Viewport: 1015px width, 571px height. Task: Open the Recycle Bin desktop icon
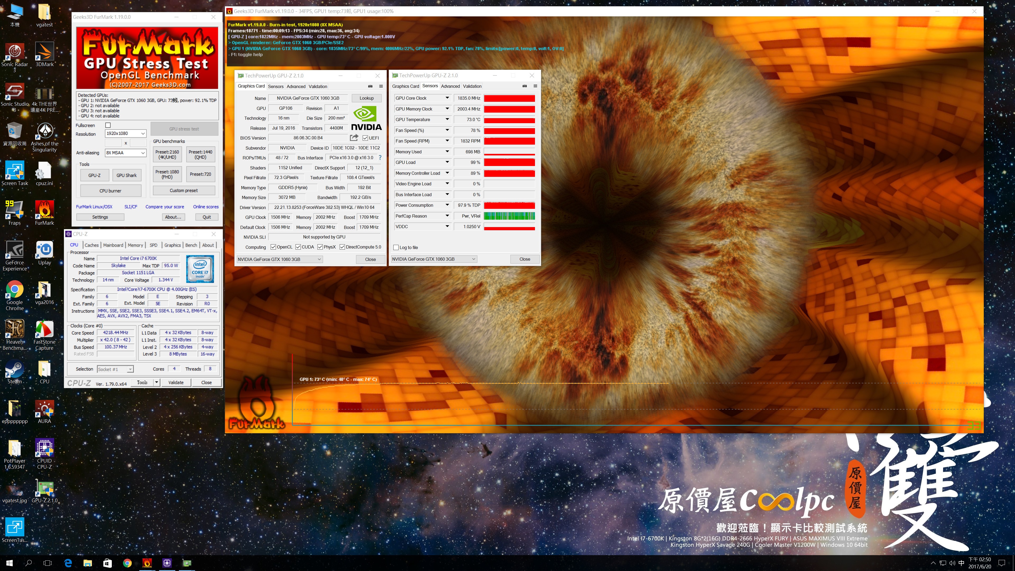(x=15, y=134)
